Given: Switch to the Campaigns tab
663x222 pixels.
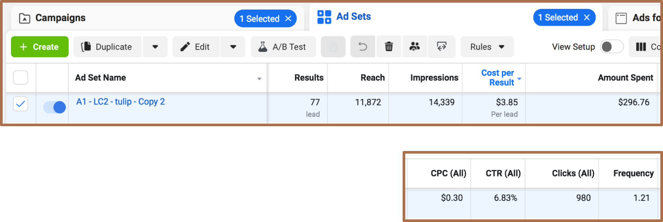Looking at the screenshot, I should pyautogui.click(x=60, y=18).
